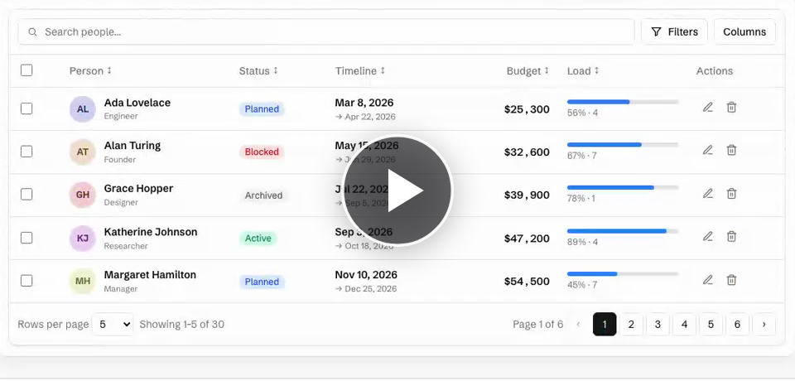Jump to page 5 in pagination
This screenshot has width=795, height=381.
(711, 324)
